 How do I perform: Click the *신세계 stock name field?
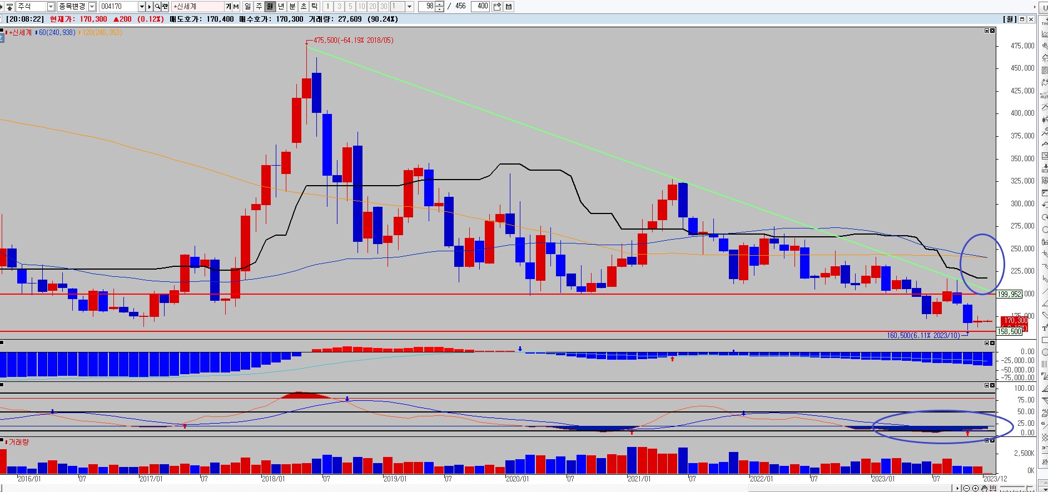197,6
